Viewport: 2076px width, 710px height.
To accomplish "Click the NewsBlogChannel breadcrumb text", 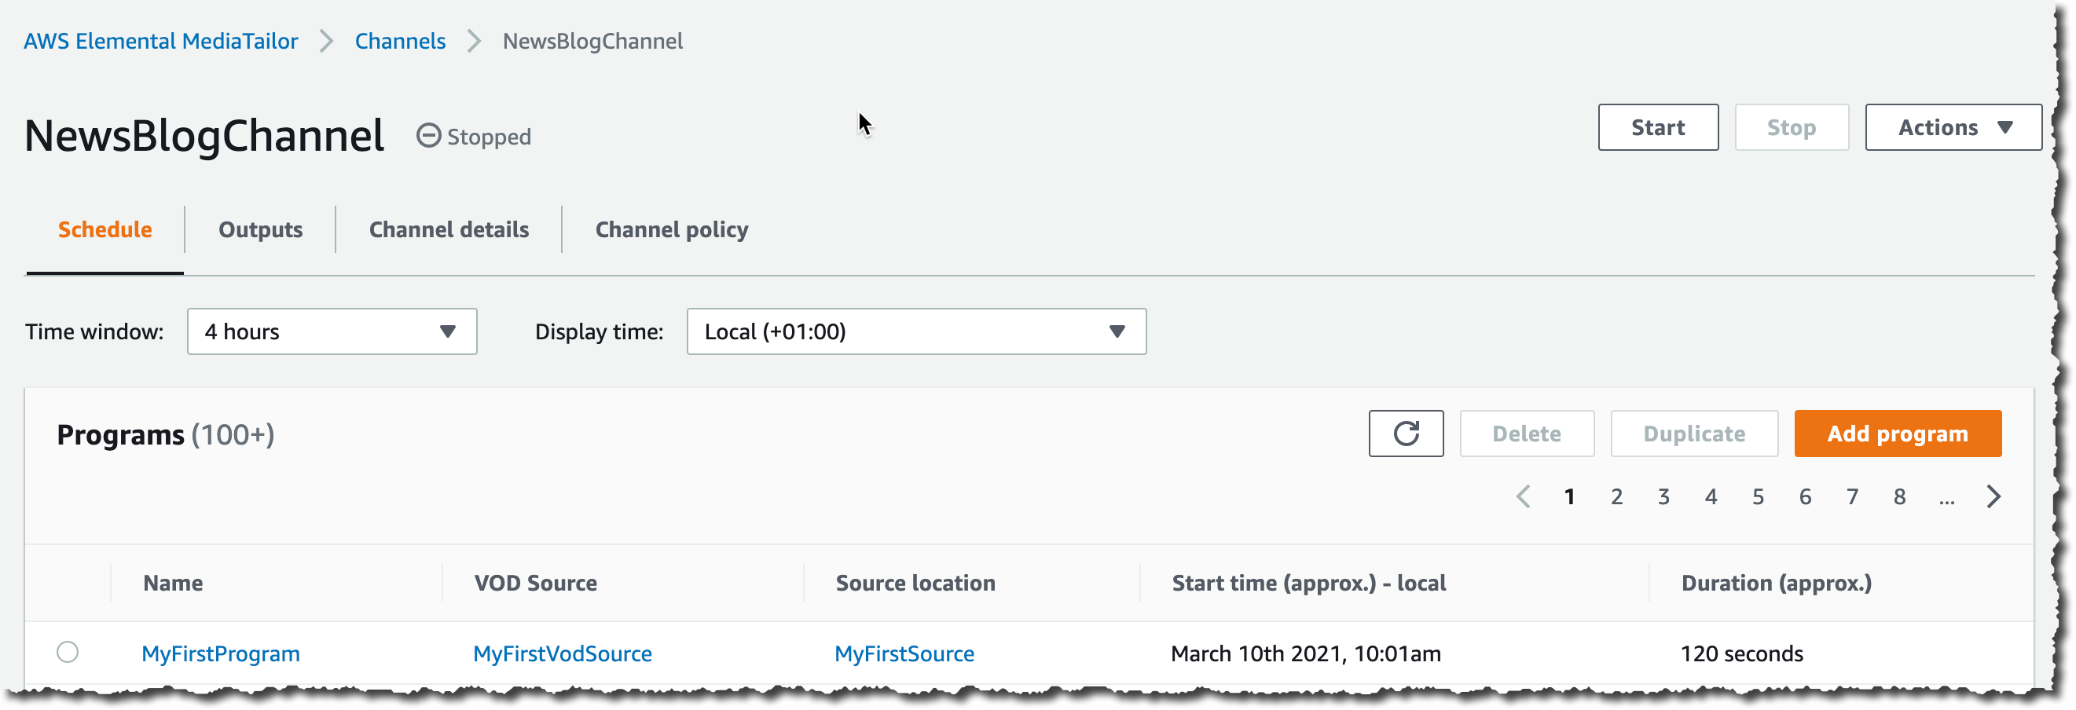I will (x=592, y=41).
